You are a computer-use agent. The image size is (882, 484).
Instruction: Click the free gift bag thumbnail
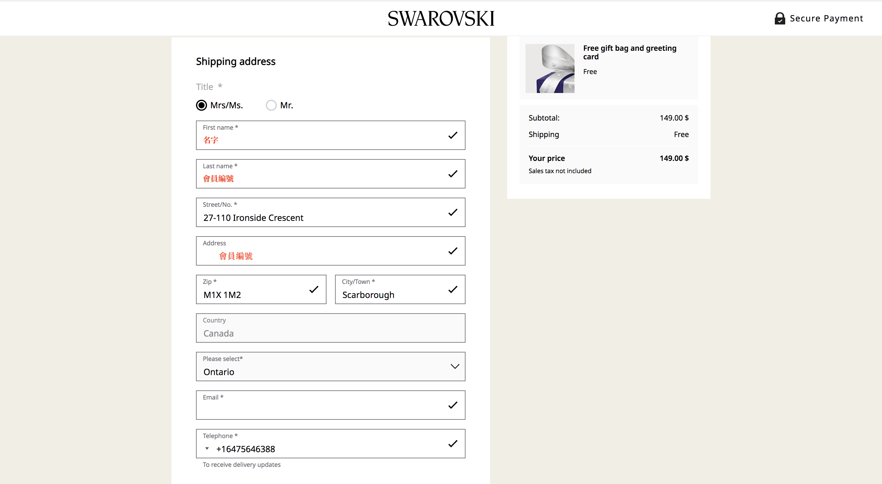[550, 69]
